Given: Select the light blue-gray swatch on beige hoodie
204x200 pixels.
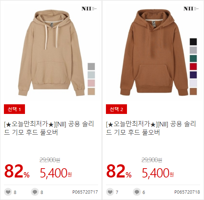Looking at the screenshot, I should click(91, 75).
